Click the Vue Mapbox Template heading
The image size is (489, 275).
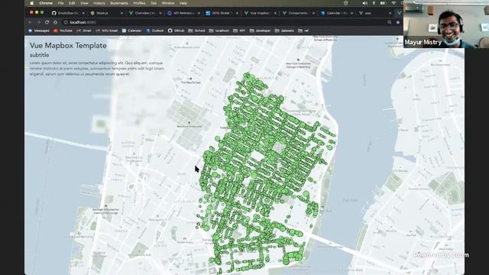click(x=68, y=46)
